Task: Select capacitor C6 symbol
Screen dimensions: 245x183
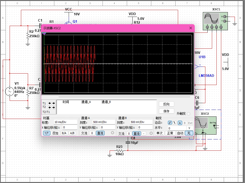Action: tap(197, 103)
